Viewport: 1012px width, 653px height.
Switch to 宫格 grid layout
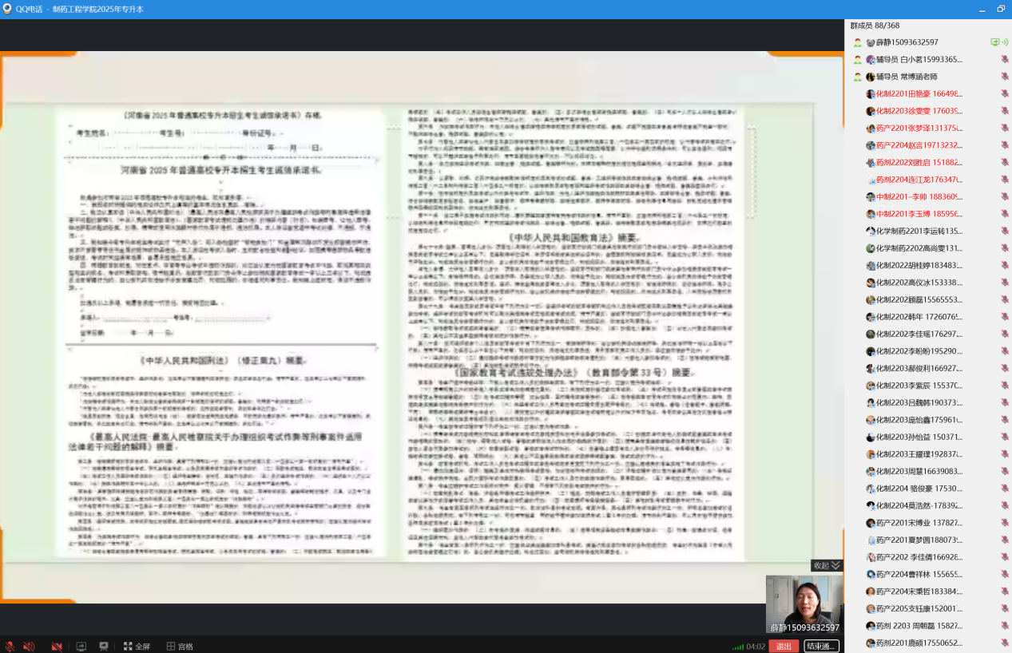tap(180, 646)
